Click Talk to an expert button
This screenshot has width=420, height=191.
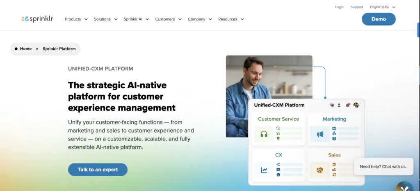pos(98,170)
